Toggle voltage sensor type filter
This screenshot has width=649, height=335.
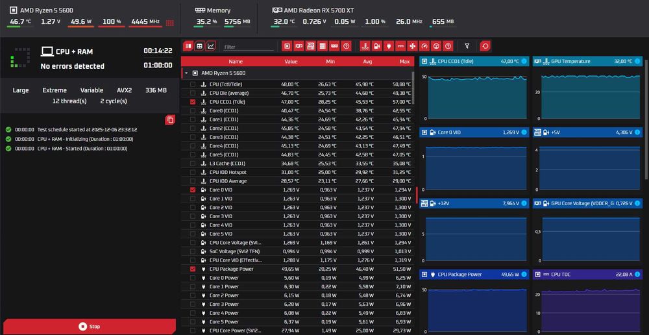click(376, 46)
